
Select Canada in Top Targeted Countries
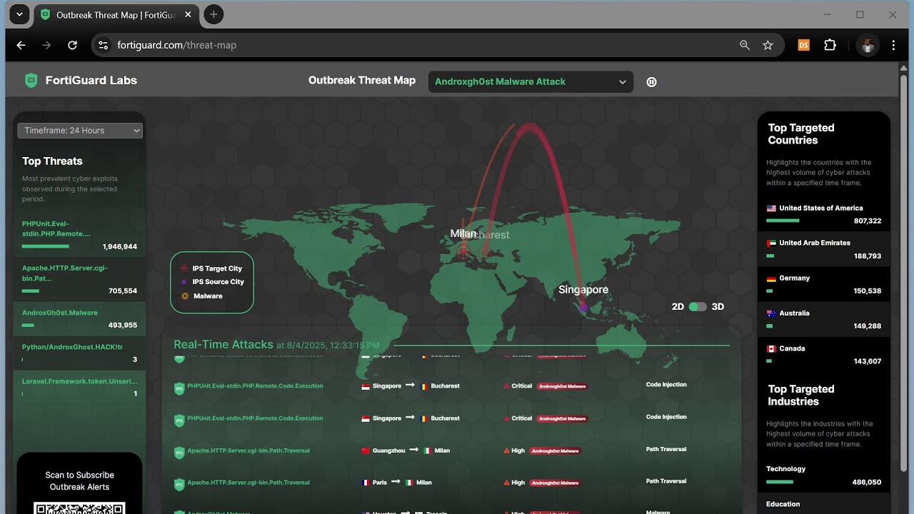824,354
